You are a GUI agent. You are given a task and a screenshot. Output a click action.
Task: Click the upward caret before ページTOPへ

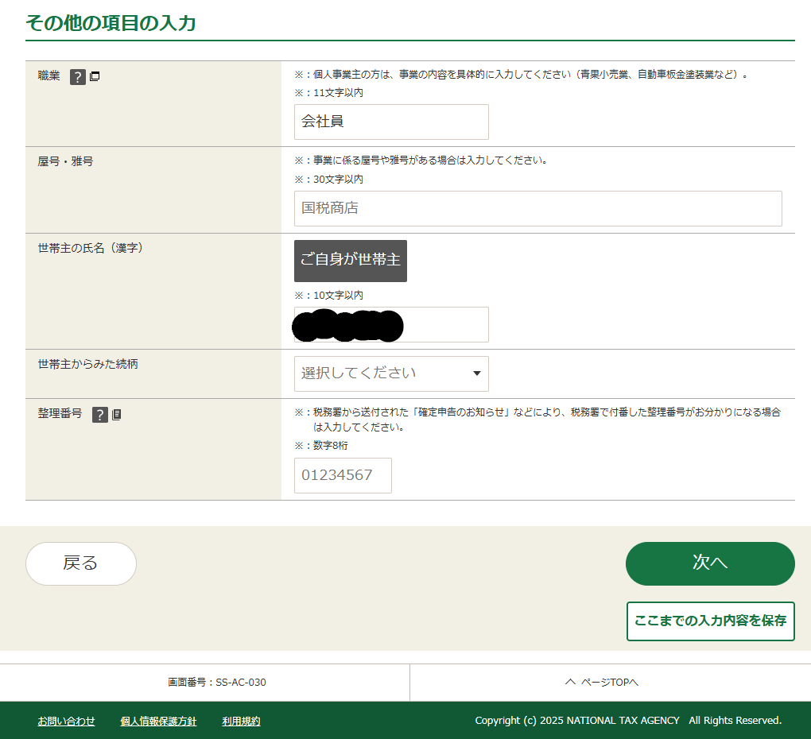(x=569, y=683)
